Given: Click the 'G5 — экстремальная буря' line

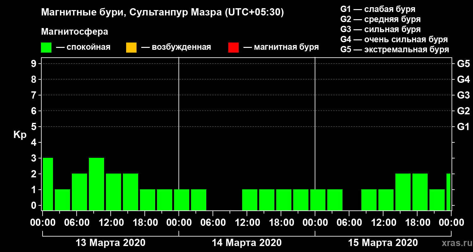Looking at the screenshot, I should (x=395, y=50).
